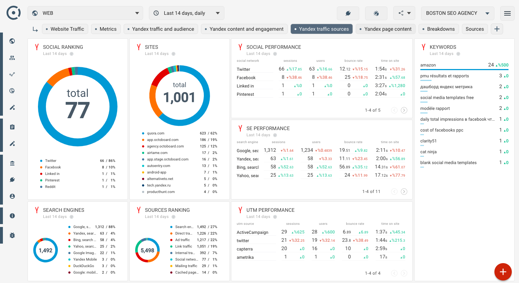This screenshot has height=283, width=519.
Task: Click the line graph icon in sidebar
Action: 12,74
